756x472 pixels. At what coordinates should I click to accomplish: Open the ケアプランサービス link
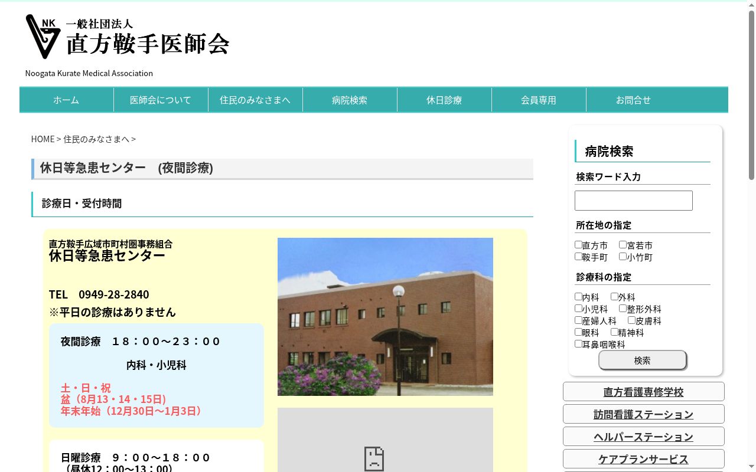click(x=643, y=459)
